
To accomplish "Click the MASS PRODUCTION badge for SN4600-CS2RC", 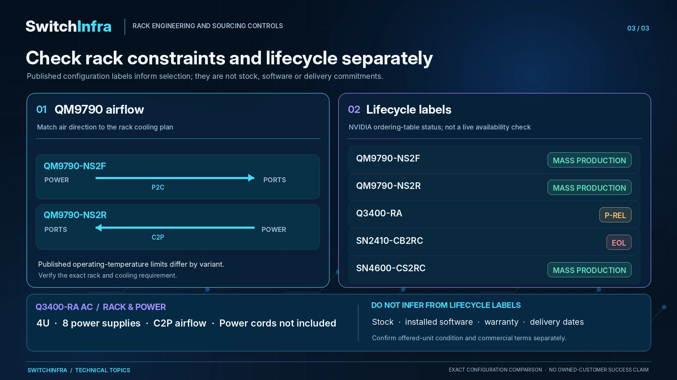I will (589, 270).
